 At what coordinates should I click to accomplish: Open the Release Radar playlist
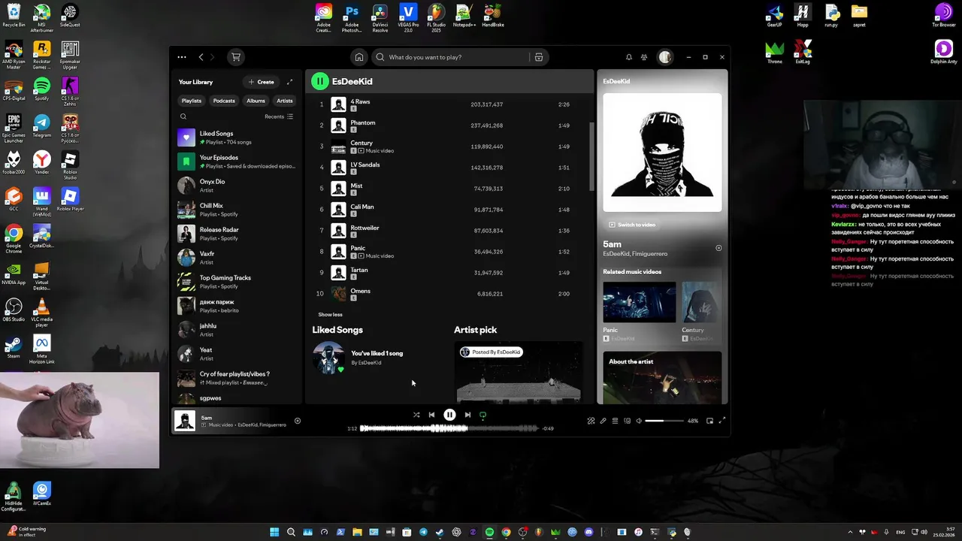coord(237,234)
